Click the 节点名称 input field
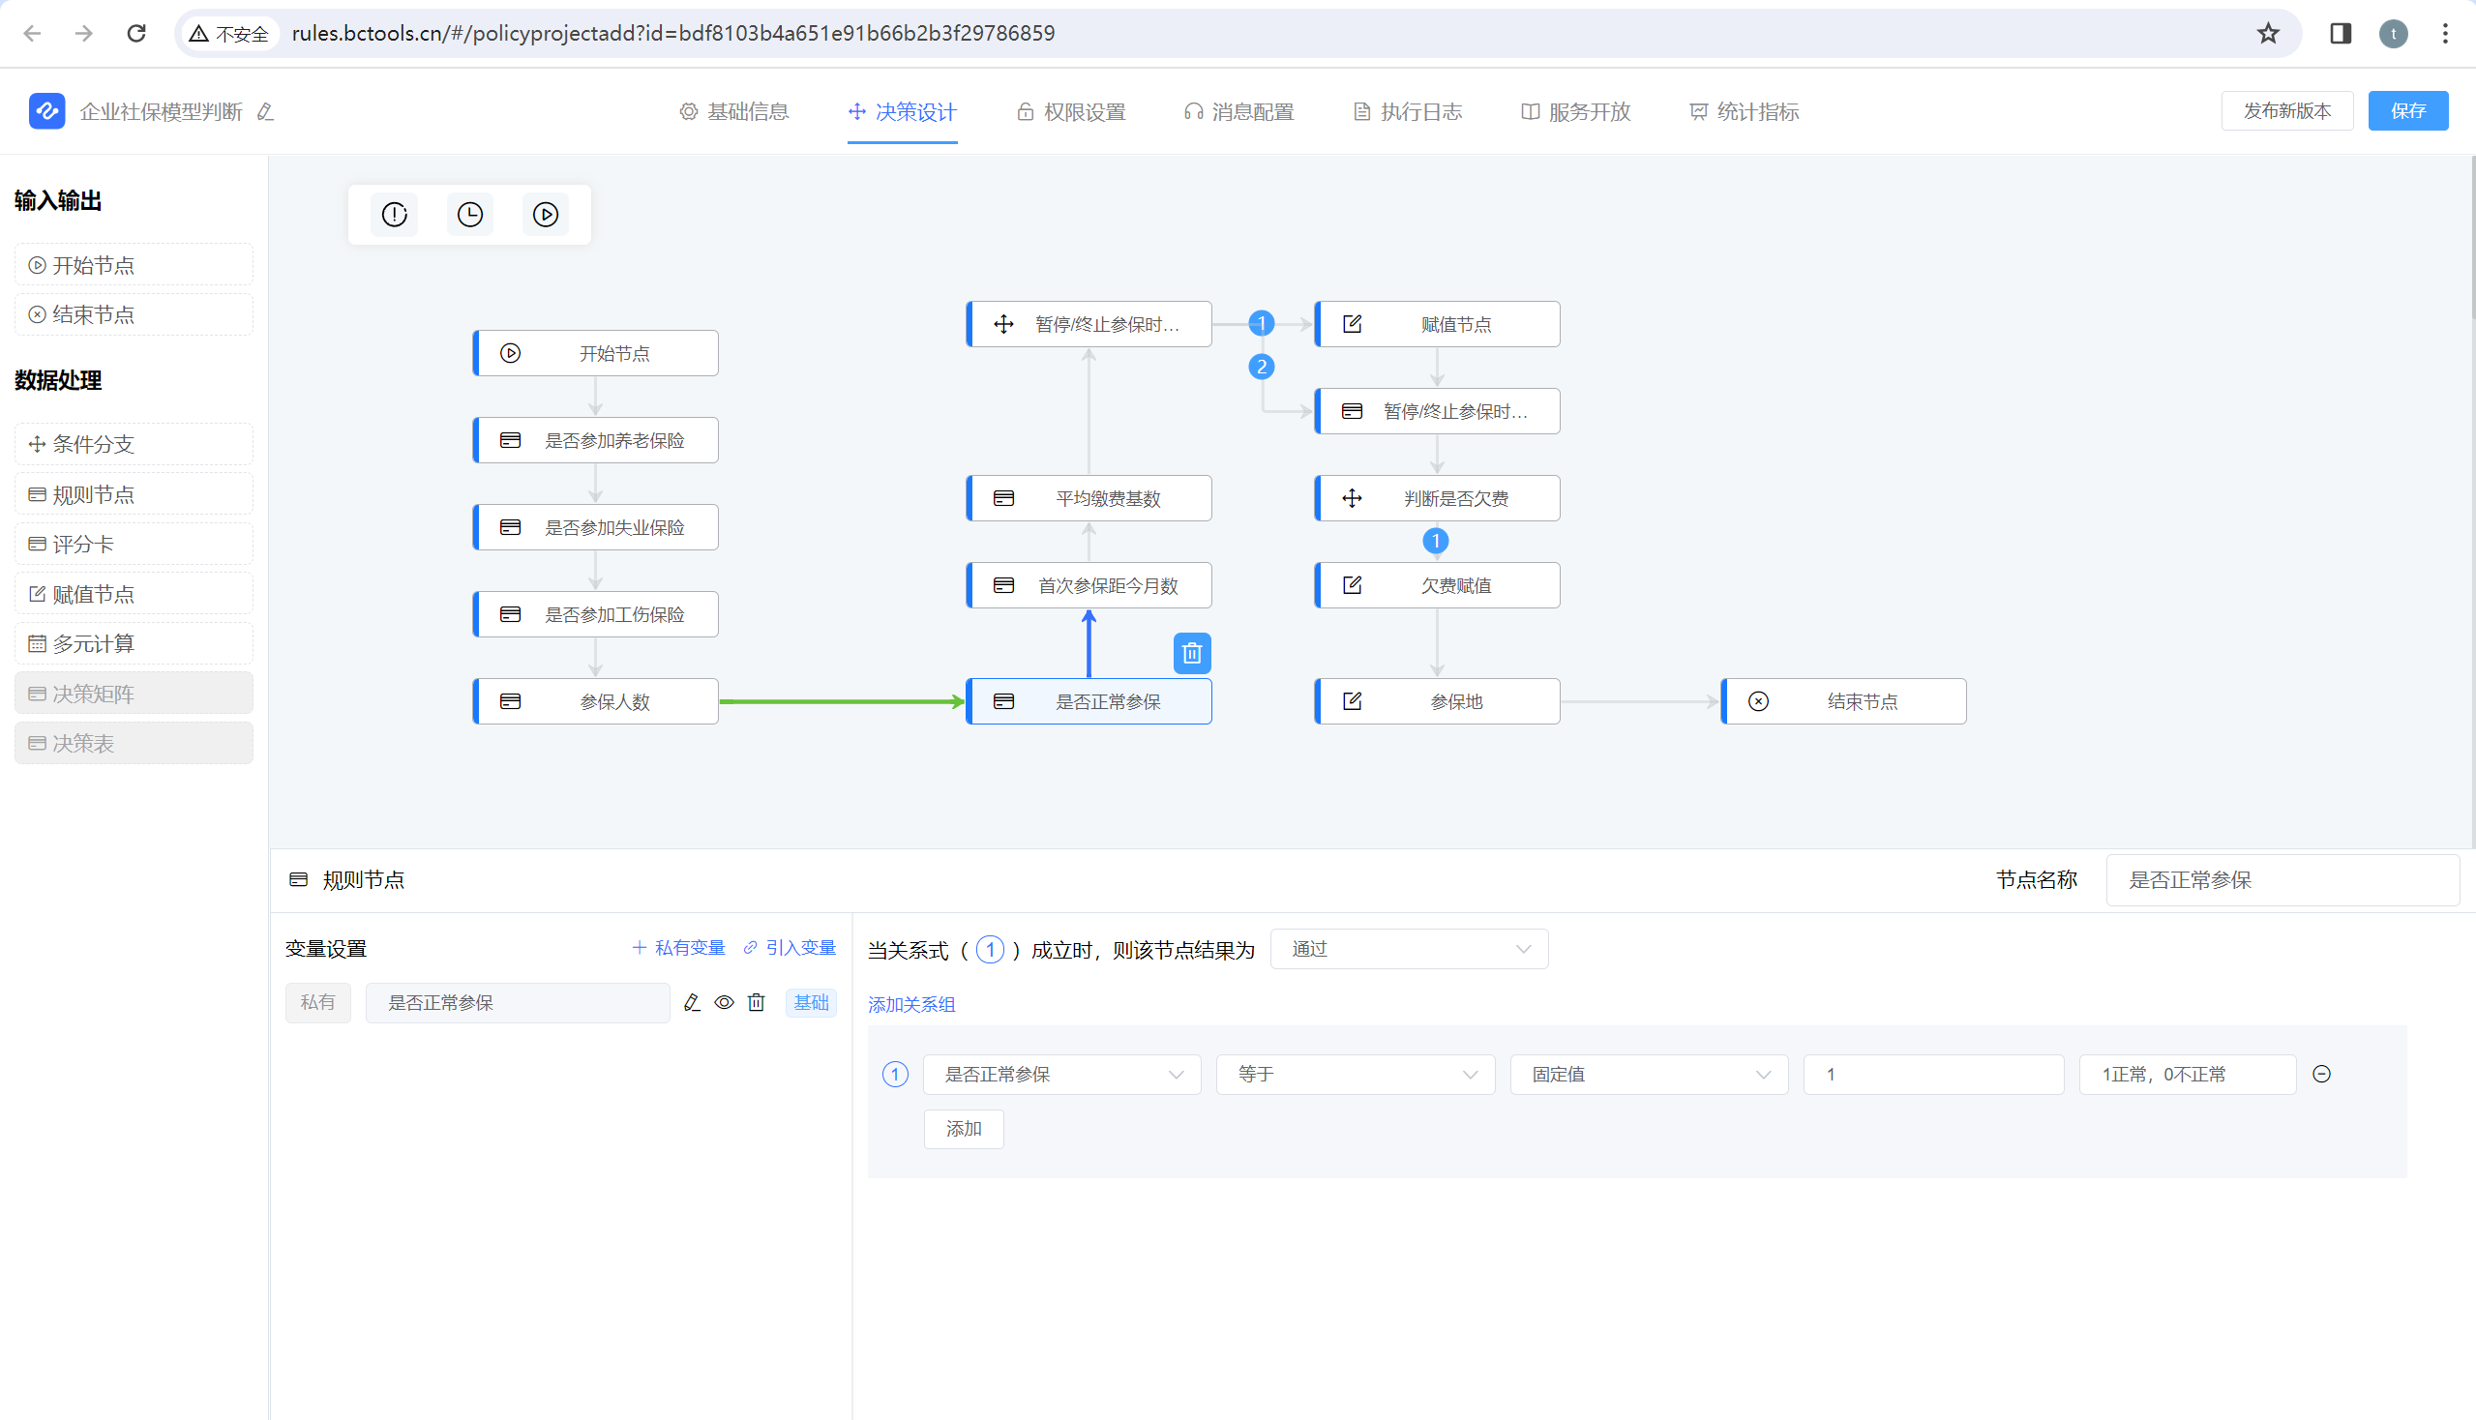 click(x=2281, y=879)
